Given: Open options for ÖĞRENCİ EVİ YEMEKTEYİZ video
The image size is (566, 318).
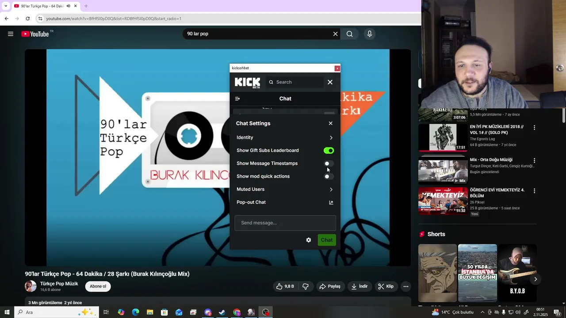Looking at the screenshot, I should coord(534,191).
